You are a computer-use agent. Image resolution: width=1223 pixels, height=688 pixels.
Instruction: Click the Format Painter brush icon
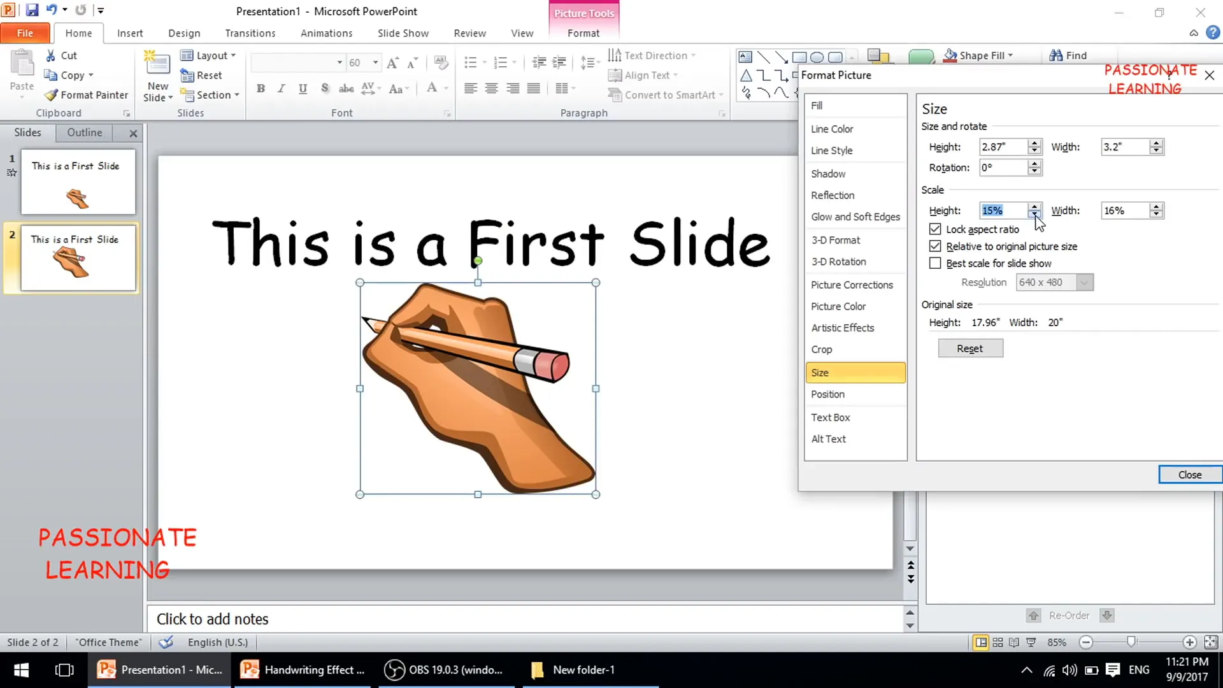[x=51, y=95]
